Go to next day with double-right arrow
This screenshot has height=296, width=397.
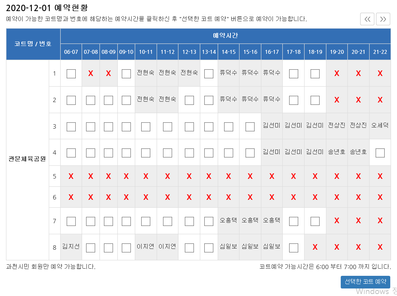(x=383, y=19)
